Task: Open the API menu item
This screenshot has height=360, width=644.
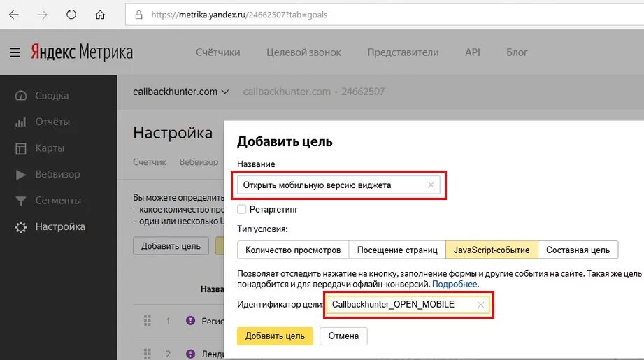Action: (472, 52)
